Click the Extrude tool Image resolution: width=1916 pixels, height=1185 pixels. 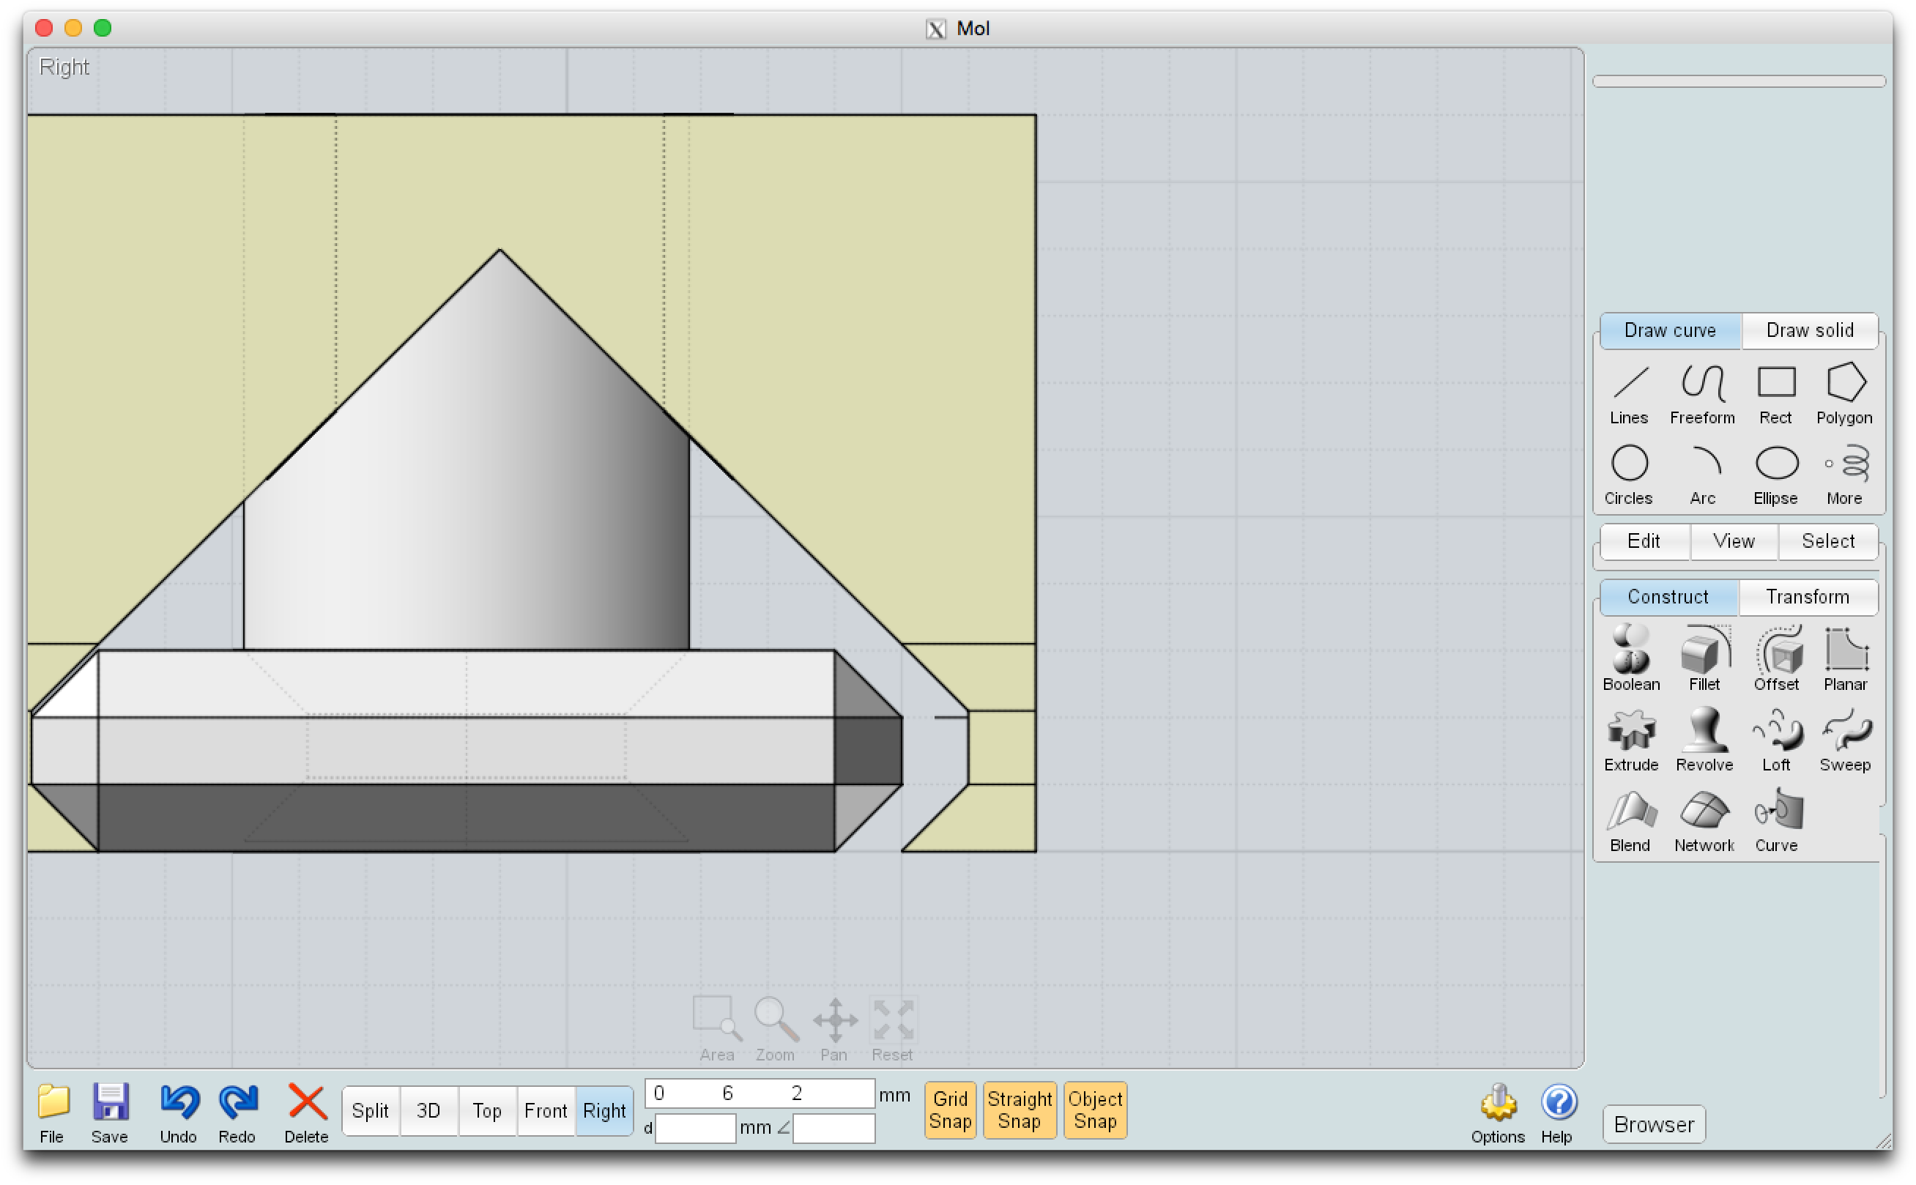pyautogui.click(x=1631, y=740)
